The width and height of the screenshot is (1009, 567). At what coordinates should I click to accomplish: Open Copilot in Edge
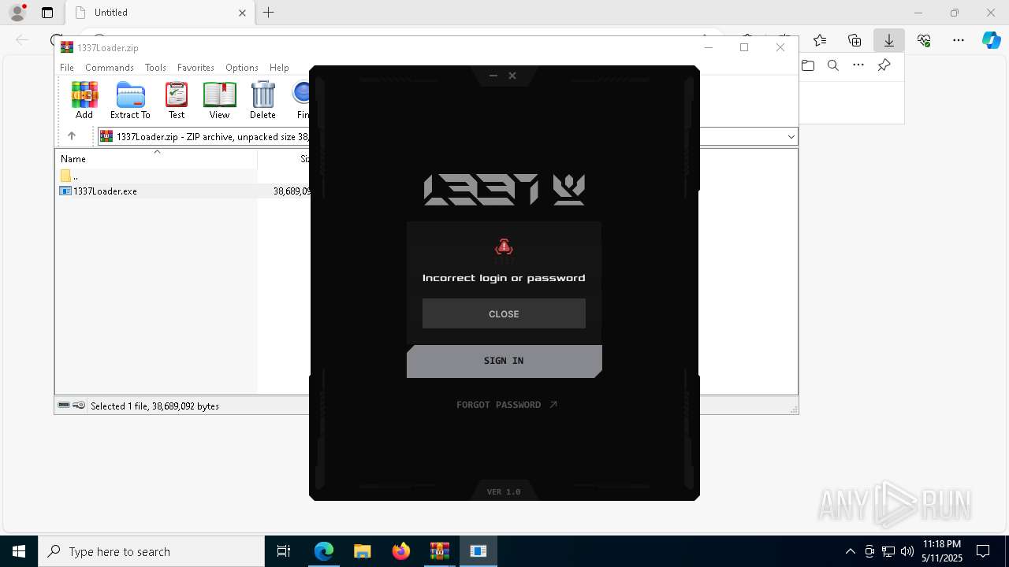click(x=991, y=40)
